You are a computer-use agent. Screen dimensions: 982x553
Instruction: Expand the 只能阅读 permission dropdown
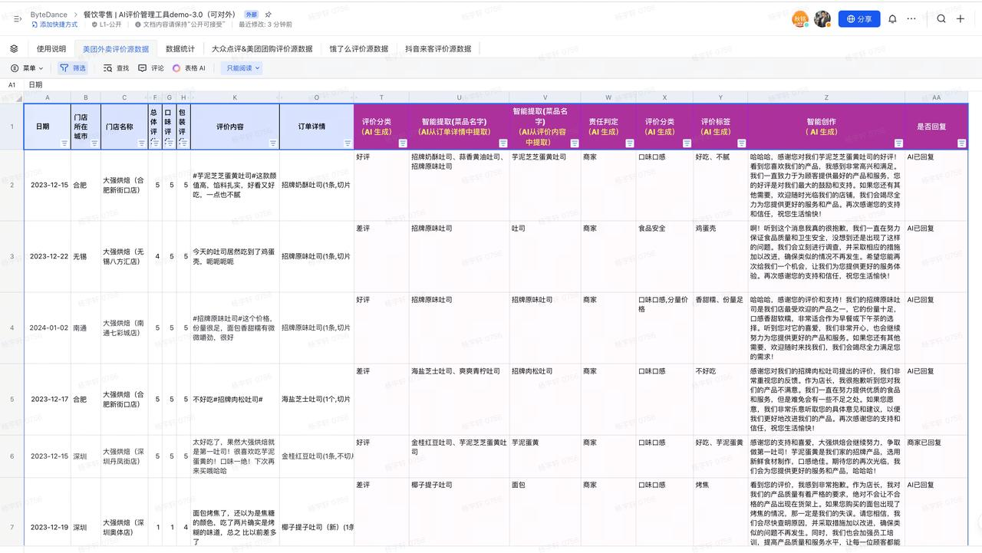point(242,68)
